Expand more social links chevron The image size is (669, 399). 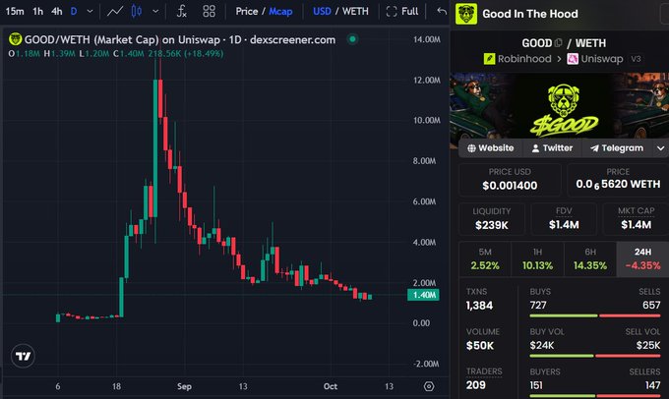coord(660,148)
